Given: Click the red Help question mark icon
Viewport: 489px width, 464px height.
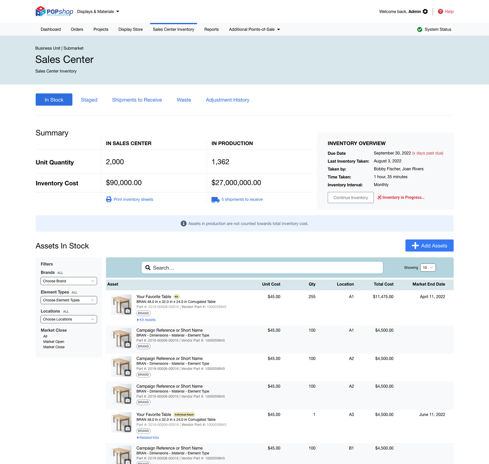Looking at the screenshot, I should point(440,12).
